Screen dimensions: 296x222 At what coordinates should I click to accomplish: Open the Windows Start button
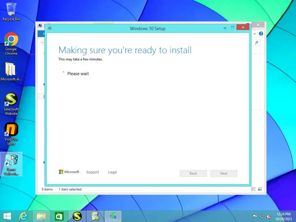[7, 216]
